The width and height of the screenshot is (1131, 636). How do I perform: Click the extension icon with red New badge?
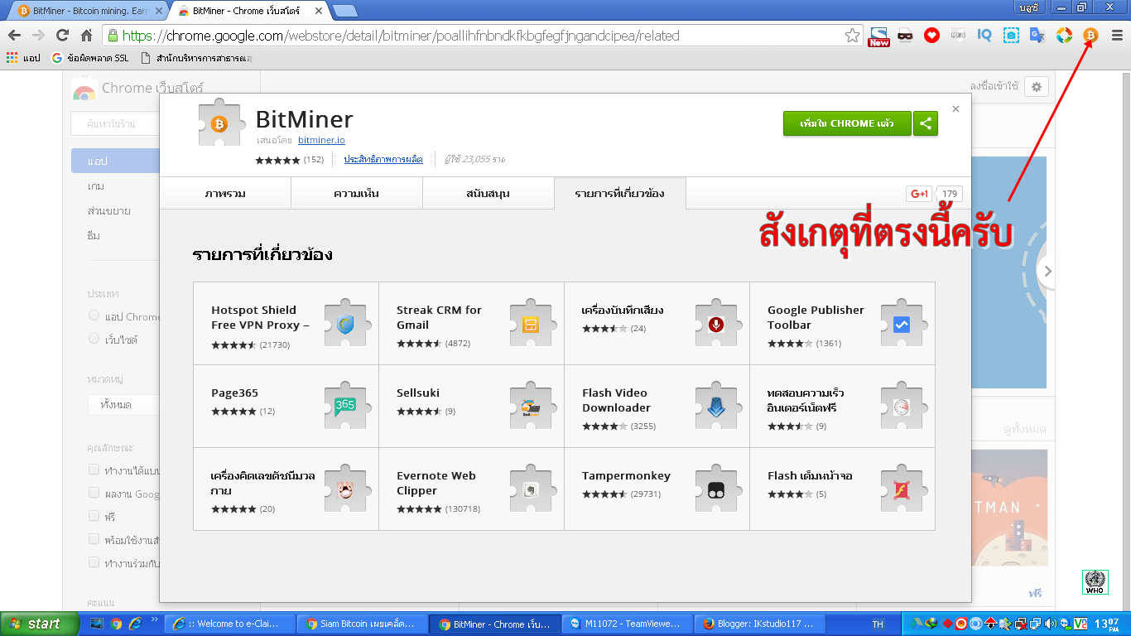pyautogui.click(x=878, y=36)
